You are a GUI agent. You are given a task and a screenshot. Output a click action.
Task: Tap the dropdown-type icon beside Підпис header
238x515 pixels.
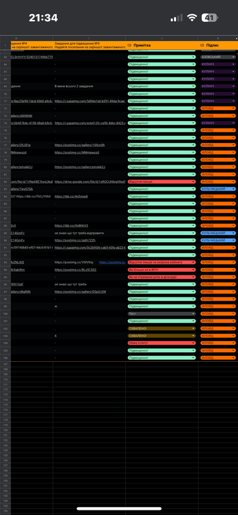(x=202, y=45)
